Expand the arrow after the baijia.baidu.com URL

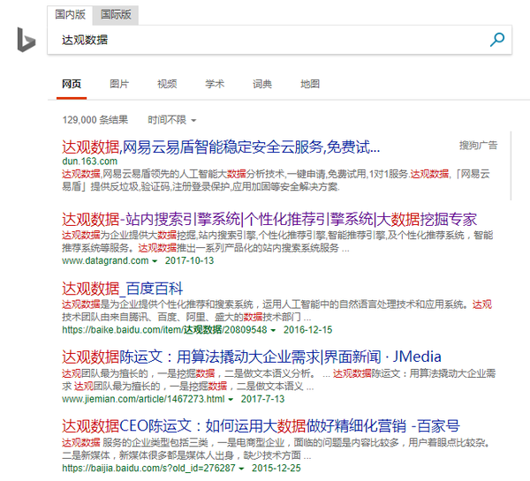[x=241, y=469]
